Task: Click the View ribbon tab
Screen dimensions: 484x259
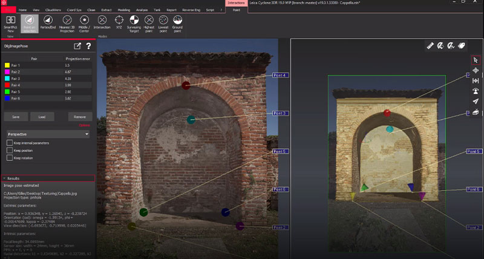Action: pos(36,10)
